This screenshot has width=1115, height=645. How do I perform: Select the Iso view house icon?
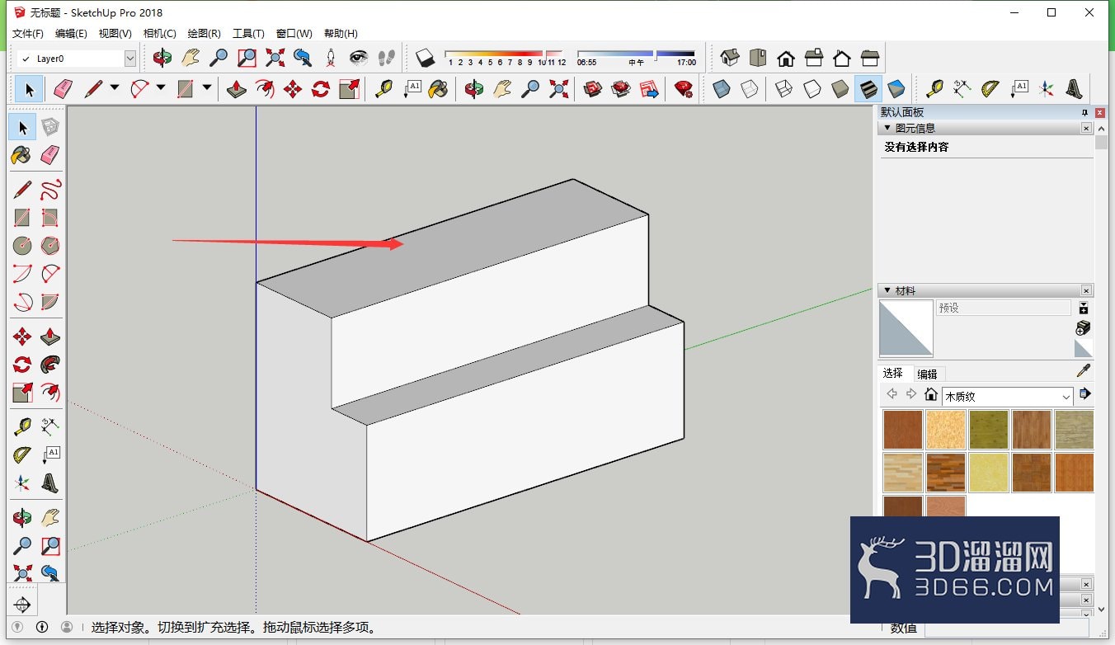(x=730, y=58)
